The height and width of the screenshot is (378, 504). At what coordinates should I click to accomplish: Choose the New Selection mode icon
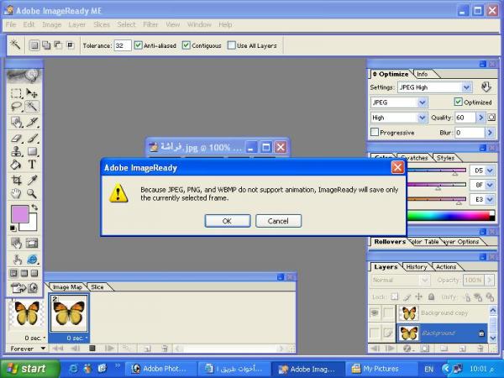pyautogui.click(x=34, y=45)
